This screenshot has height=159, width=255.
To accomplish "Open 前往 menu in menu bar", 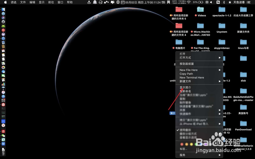I will coord(51,2).
